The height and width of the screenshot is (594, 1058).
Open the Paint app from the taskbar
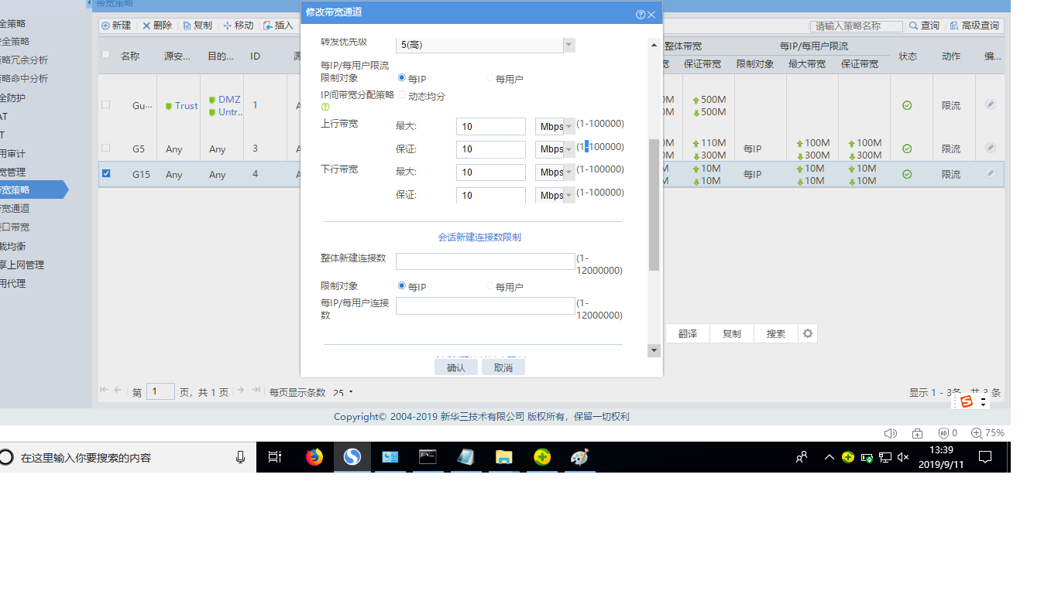click(579, 457)
